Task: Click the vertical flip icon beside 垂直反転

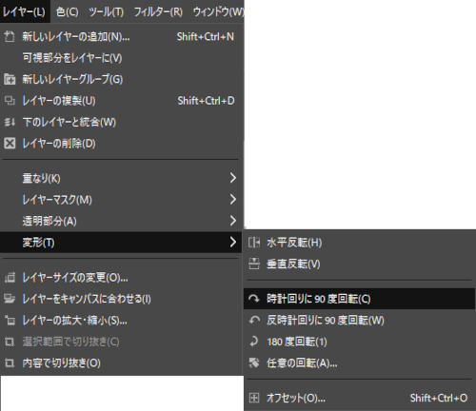Action: click(254, 264)
